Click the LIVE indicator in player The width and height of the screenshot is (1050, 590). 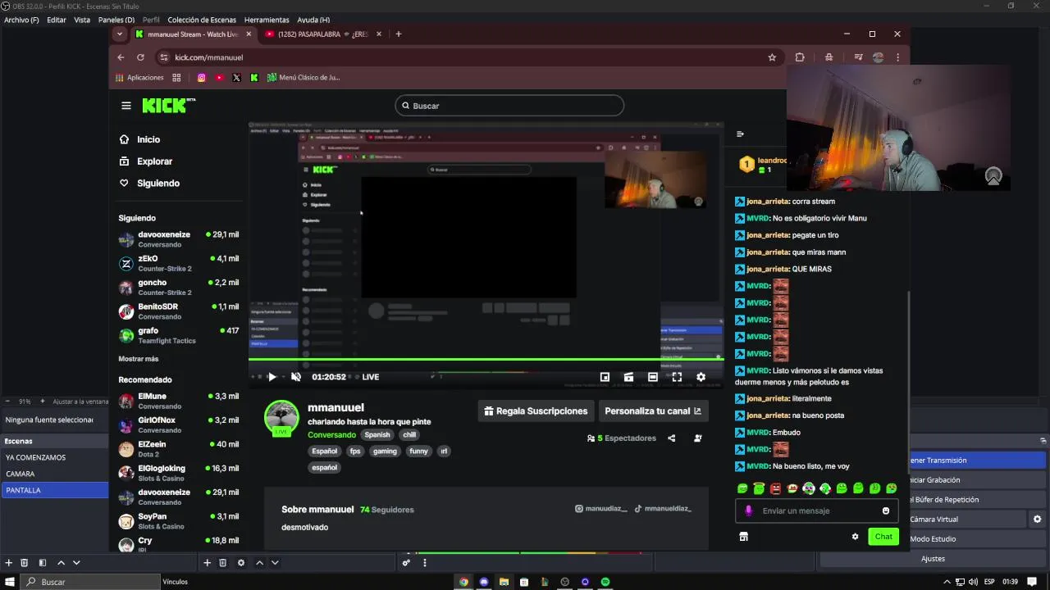[x=371, y=377]
